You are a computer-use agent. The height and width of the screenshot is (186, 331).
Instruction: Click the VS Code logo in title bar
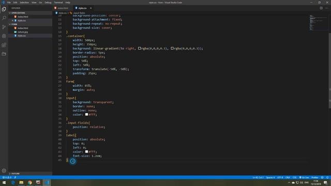pyautogui.click(x=3, y=3)
